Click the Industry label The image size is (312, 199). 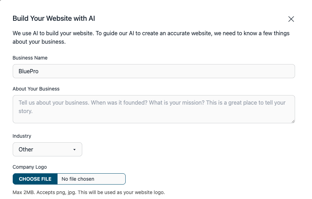(22, 136)
